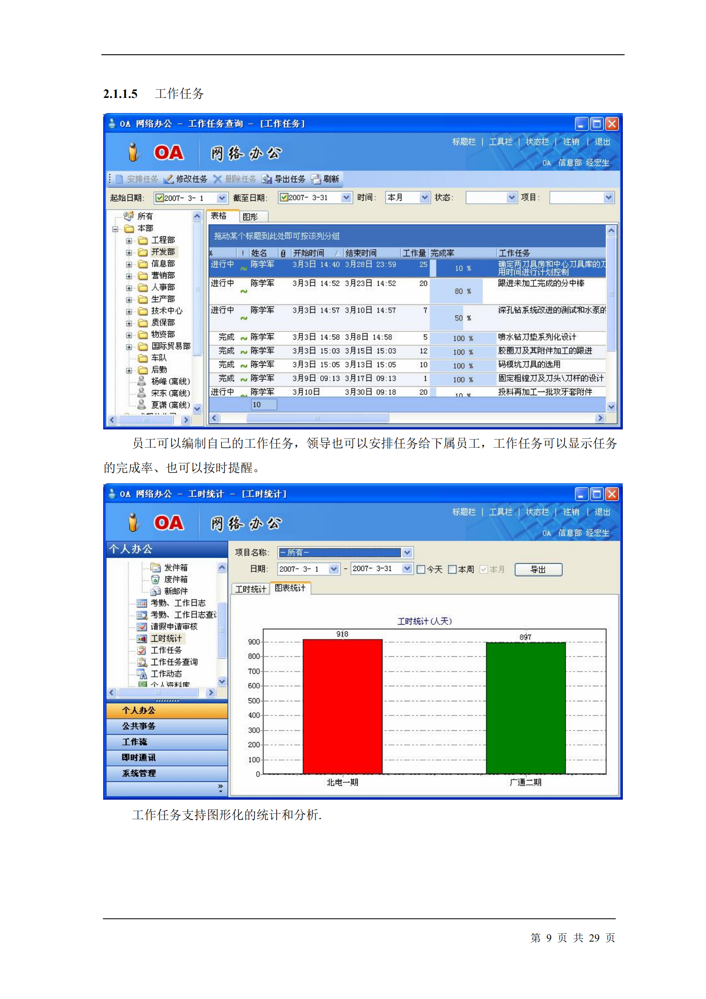
Task: Click the task grid horizontal scrollbar
Action: (x=318, y=418)
